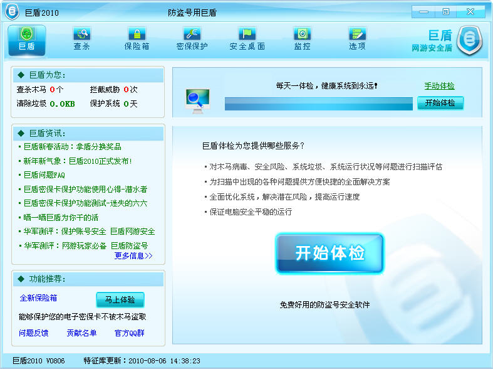493x369 pixels.
Task: Click the 更多信息>> link
Action: [133, 255]
